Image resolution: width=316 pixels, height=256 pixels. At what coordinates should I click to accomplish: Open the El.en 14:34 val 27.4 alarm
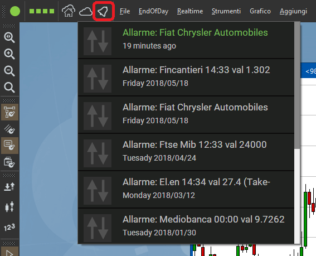point(186,190)
